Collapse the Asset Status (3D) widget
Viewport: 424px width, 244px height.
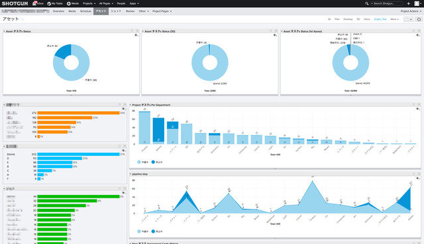point(143,31)
